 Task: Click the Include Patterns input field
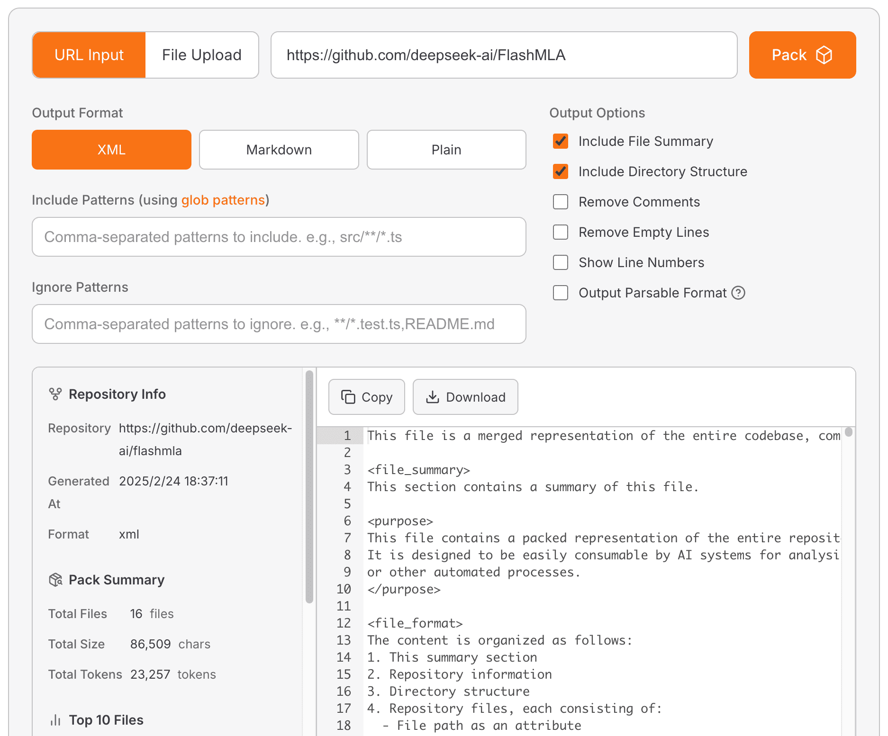point(279,237)
